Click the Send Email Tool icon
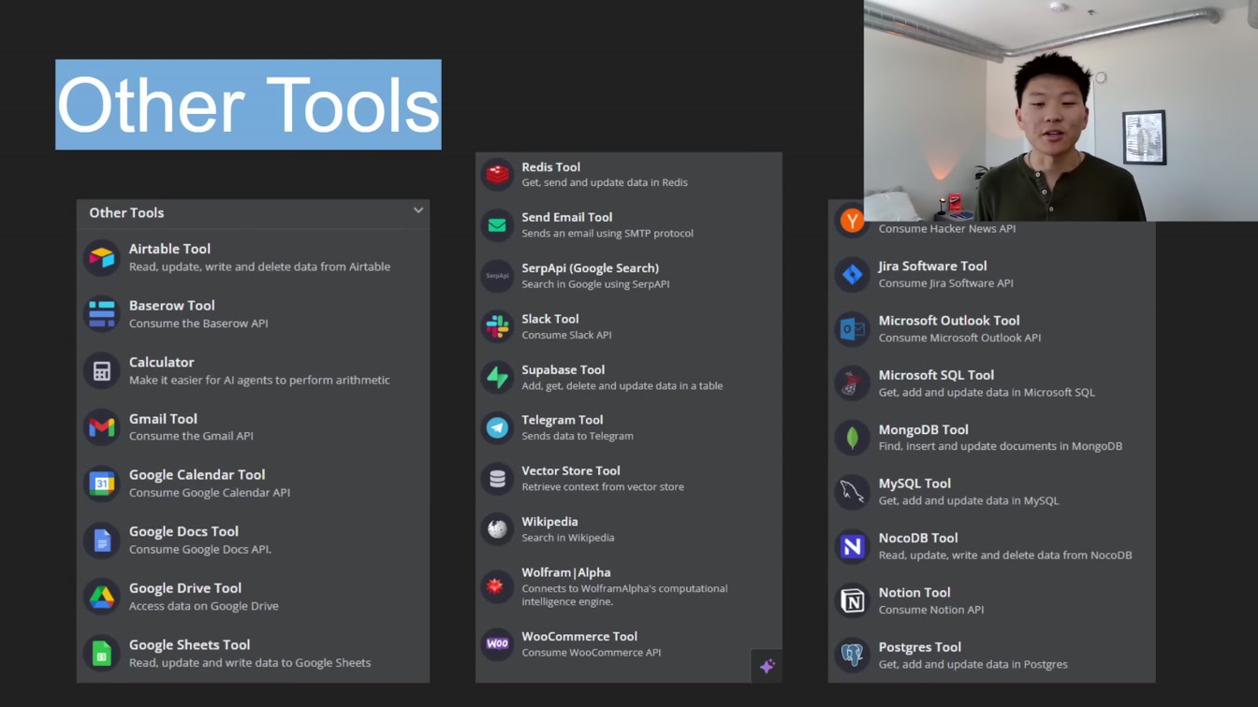This screenshot has width=1258, height=707. coord(497,225)
